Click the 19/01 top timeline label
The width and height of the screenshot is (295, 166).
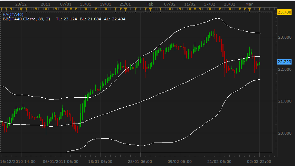point(105,4)
